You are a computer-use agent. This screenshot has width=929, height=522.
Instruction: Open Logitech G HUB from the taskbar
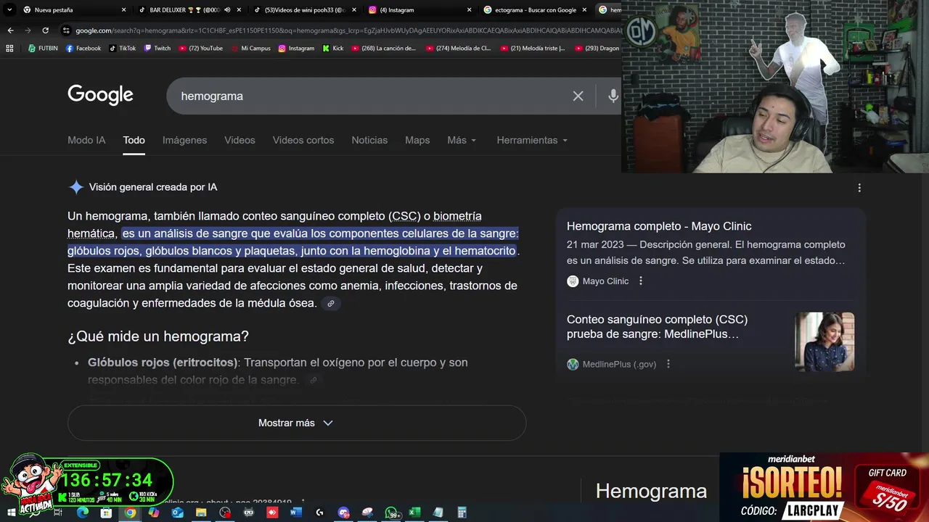point(319,513)
